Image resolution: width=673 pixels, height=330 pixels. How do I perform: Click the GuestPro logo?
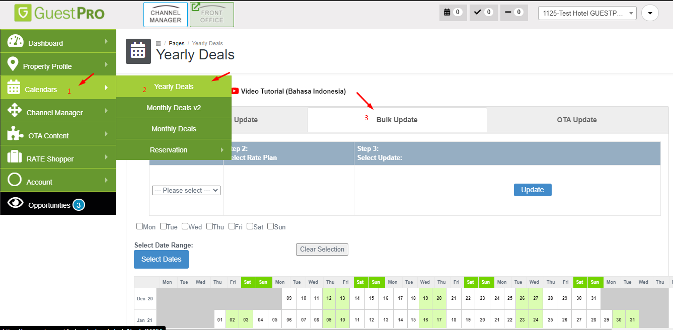[x=59, y=12]
